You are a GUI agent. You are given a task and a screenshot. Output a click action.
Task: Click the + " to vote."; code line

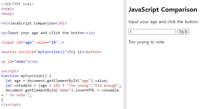tap(16, 95)
